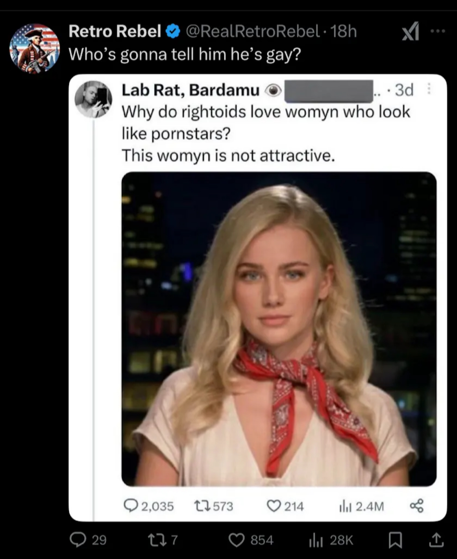This screenshot has width=457, height=559.
Task: Open the quoted post's vertical dots menu
Action: (x=429, y=89)
